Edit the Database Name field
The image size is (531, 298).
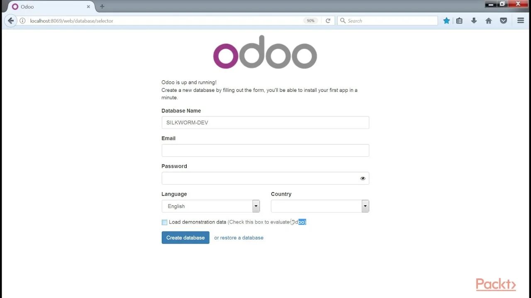click(x=265, y=123)
